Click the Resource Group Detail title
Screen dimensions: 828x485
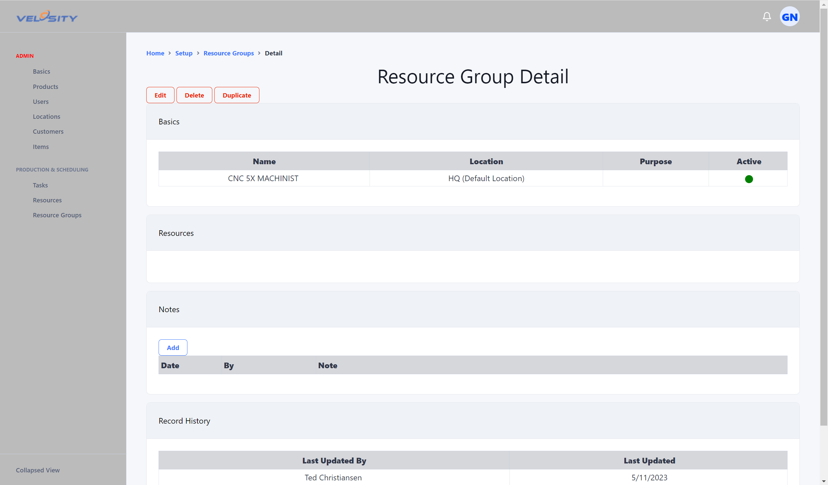tap(473, 77)
